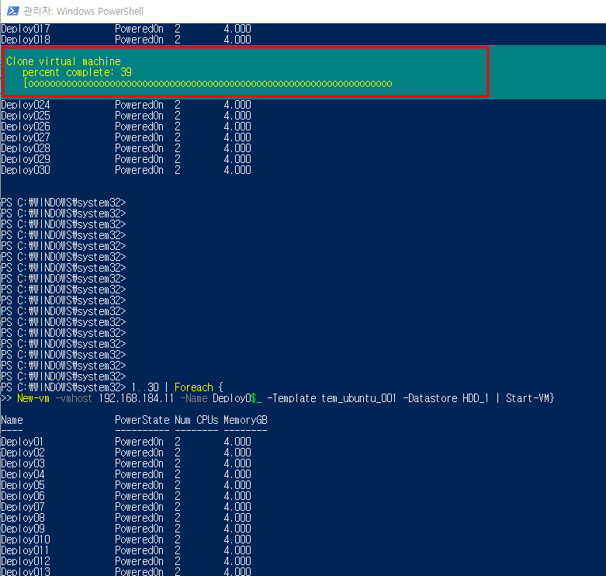Click the Deploy018 row name
This screenshot has height=576, width=606.
click(x=26, y=40)
